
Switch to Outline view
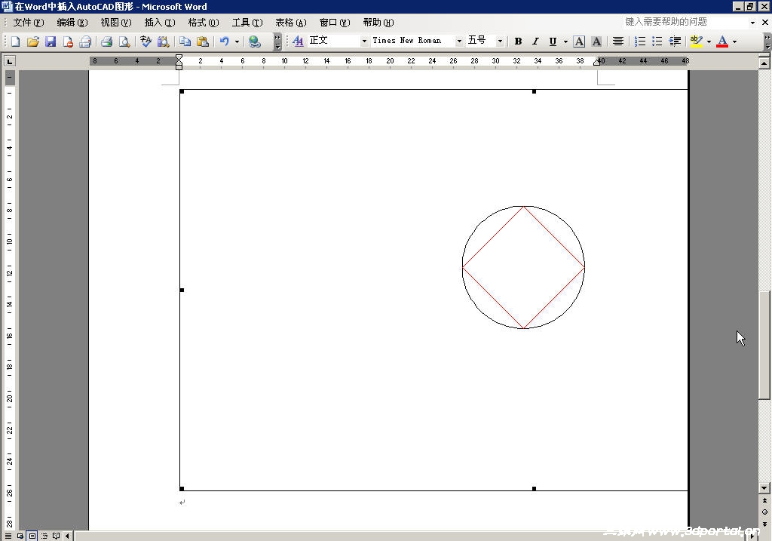pyautogui.click(x=44, y=536)
